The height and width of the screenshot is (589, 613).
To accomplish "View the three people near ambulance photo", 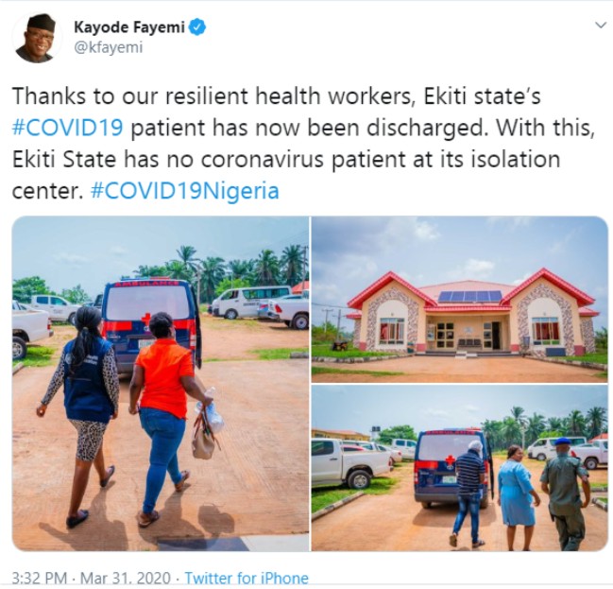I will coord(460,469).
